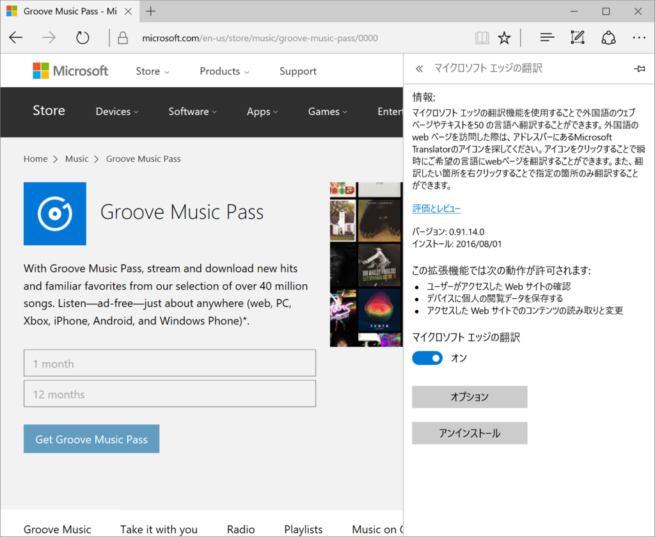The width and height of the screenshot is (655, 537).
Task: Click the browser forward arrow
Action: pyautogui.click(x=49, y=38)
